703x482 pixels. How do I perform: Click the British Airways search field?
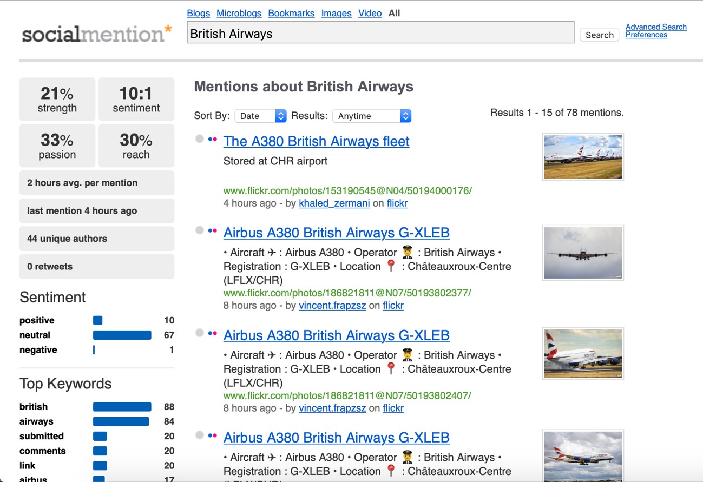380,32
